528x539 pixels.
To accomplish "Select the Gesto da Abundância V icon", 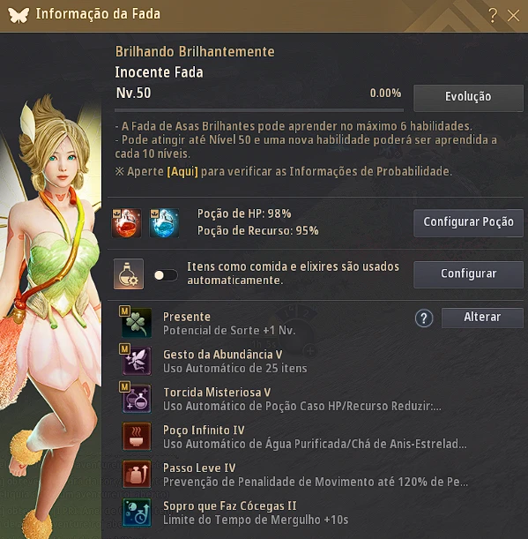I will 137,360.
